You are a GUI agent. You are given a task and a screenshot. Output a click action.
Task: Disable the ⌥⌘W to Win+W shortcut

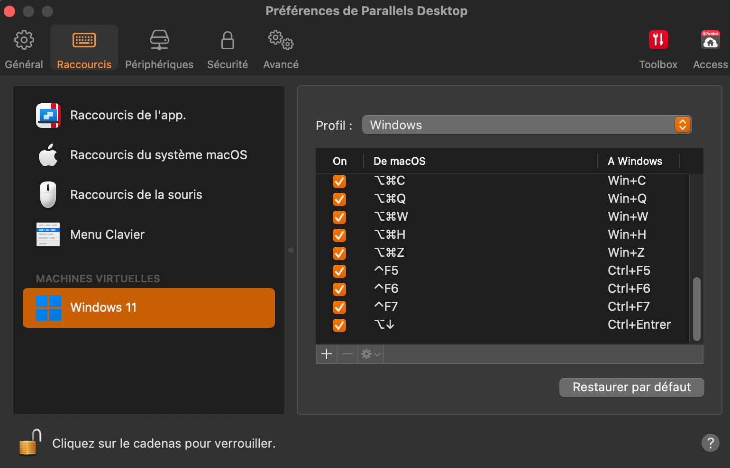pos(339,217)
